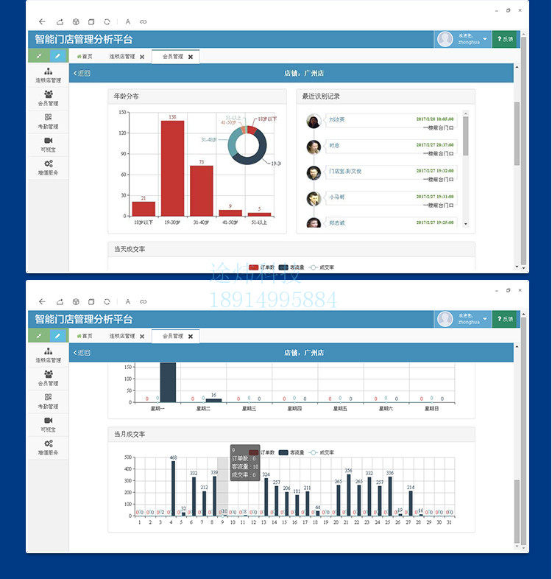The height and width of the screenshot is (579, 552).
Task: Click blue pencil edit button in 当月成交率 window
Action: (x=58, y=336)
